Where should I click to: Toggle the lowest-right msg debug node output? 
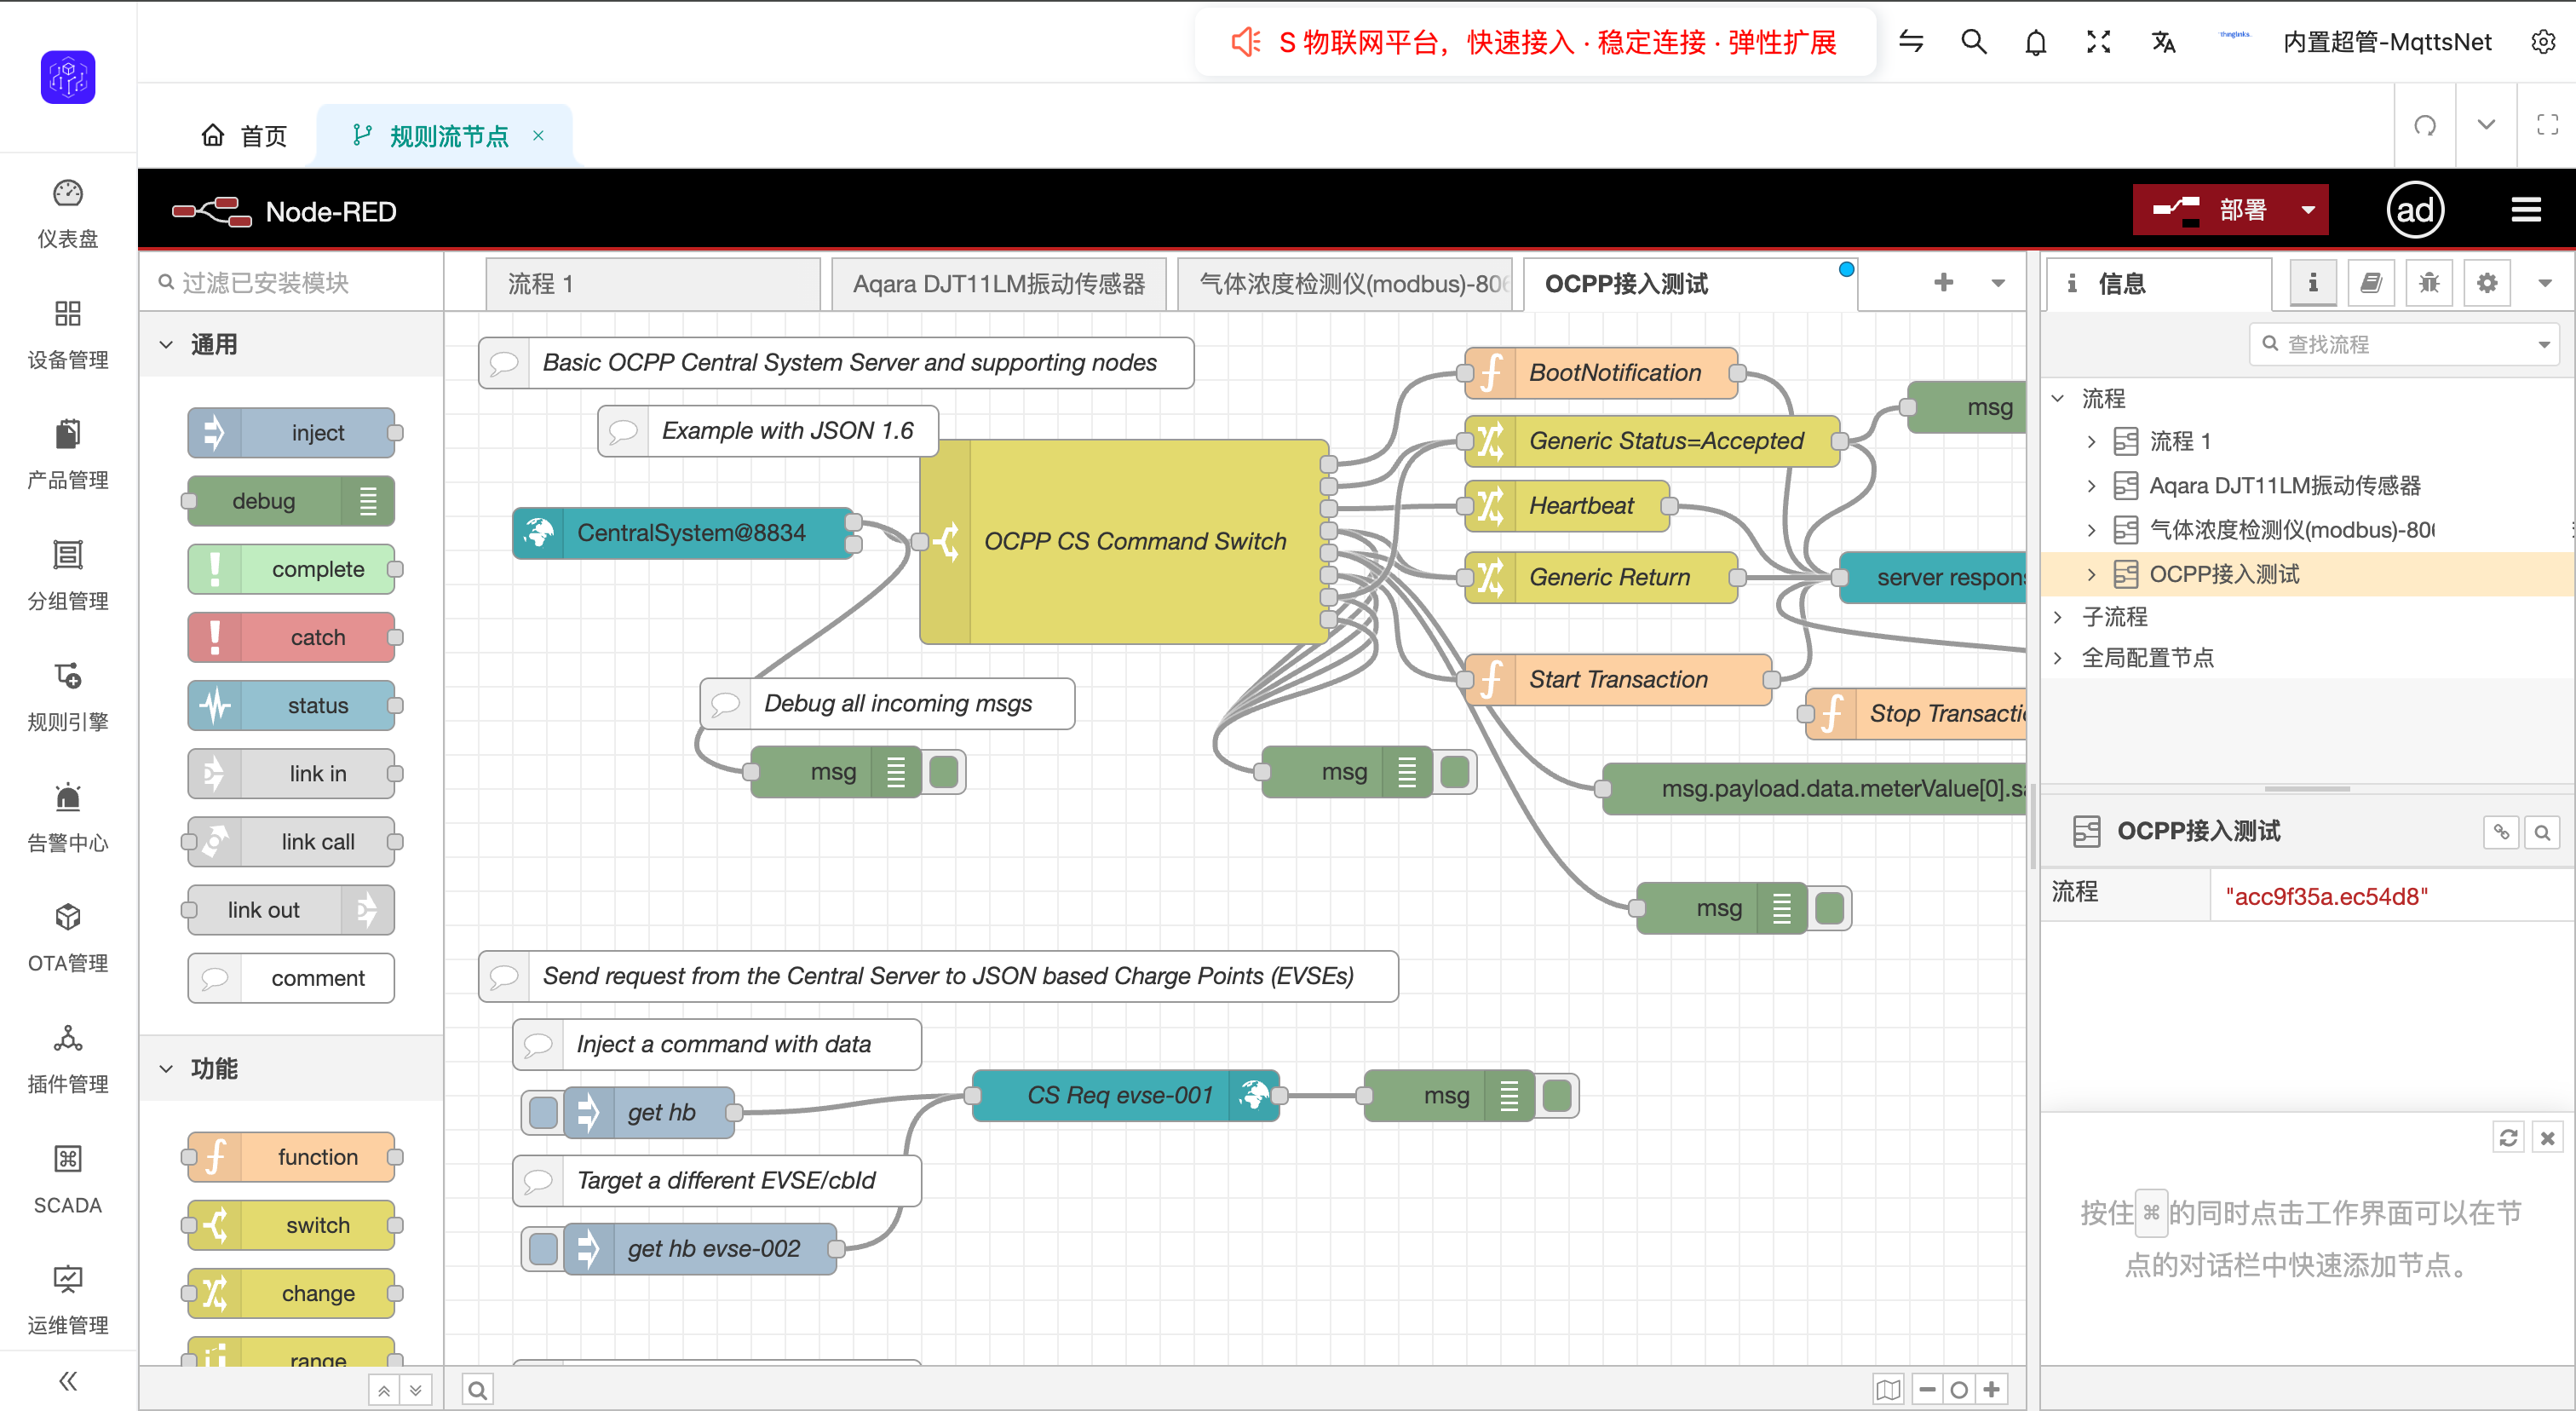pos(1830,908)
